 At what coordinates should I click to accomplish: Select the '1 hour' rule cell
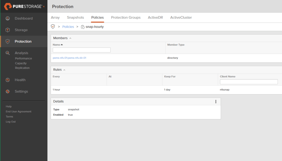[x=56, y=89]
